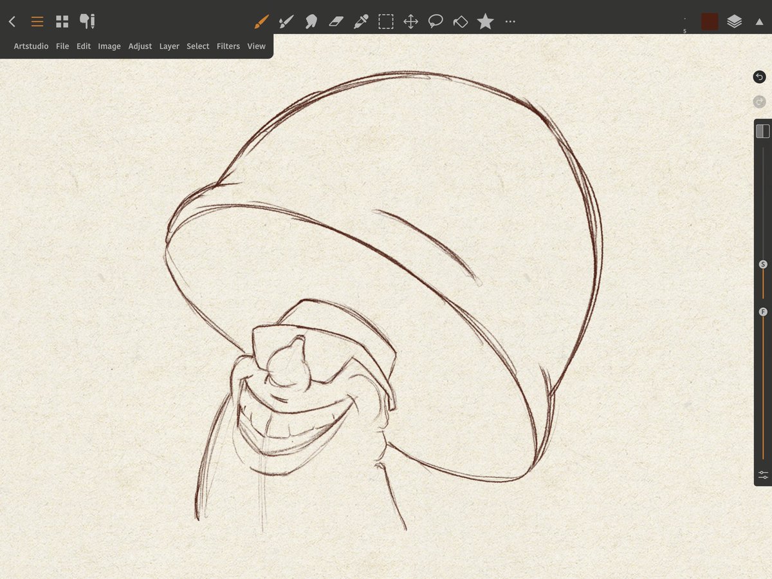Open the File menu
This screenshot has width=772, height=579.
coord(62,46)
